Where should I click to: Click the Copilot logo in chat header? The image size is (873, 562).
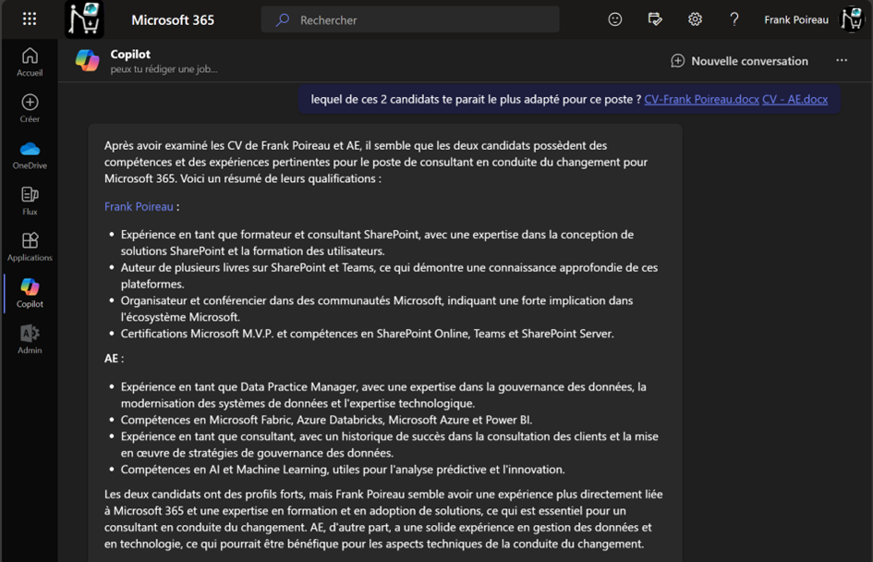click(x=88, y=60)
